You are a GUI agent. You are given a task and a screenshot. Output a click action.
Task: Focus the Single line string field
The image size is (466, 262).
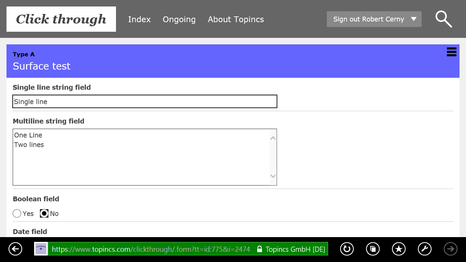click(x=145, y=102)
